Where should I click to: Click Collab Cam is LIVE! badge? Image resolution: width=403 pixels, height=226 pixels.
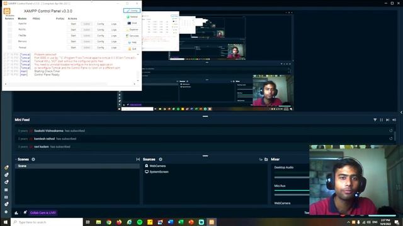pyautogui.click(x=43, y=213)
